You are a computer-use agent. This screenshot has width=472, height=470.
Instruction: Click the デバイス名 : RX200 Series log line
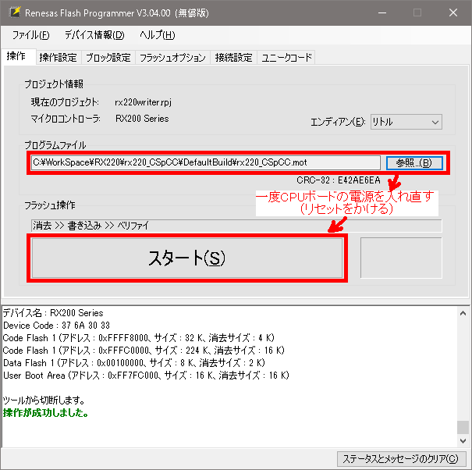[x=53, y=313]
